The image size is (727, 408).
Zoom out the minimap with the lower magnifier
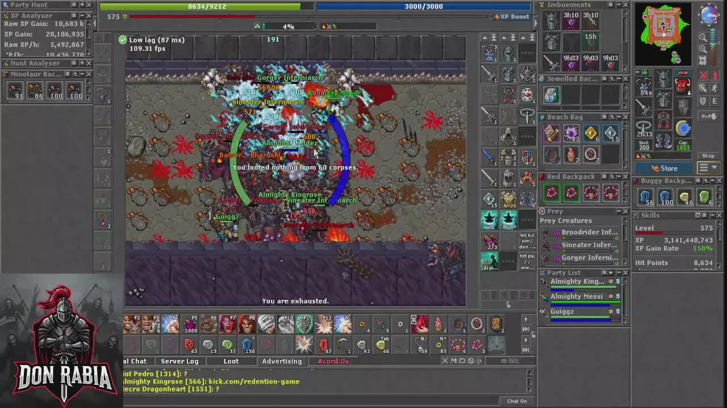(703, 49)
